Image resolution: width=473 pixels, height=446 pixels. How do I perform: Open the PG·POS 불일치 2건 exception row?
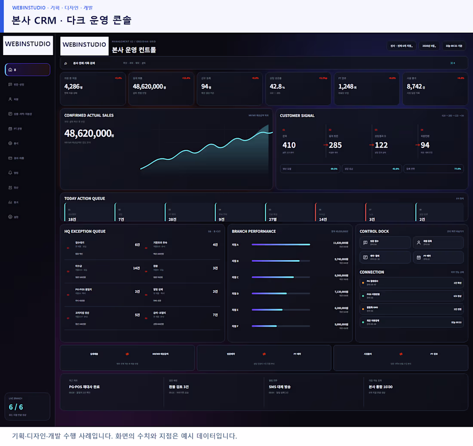pyautogui.click(x=104, y=295)
